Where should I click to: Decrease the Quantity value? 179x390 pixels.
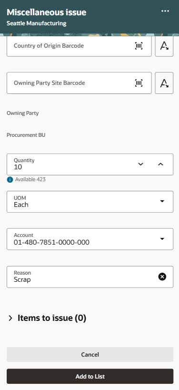(x=141, y=164)
